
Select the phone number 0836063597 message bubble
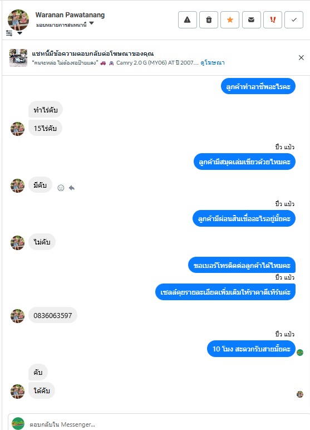coord(53,315)
